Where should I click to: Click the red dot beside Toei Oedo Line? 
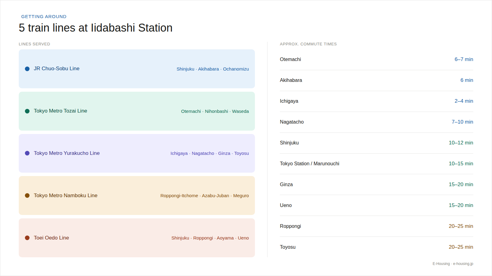coord(27,238)
